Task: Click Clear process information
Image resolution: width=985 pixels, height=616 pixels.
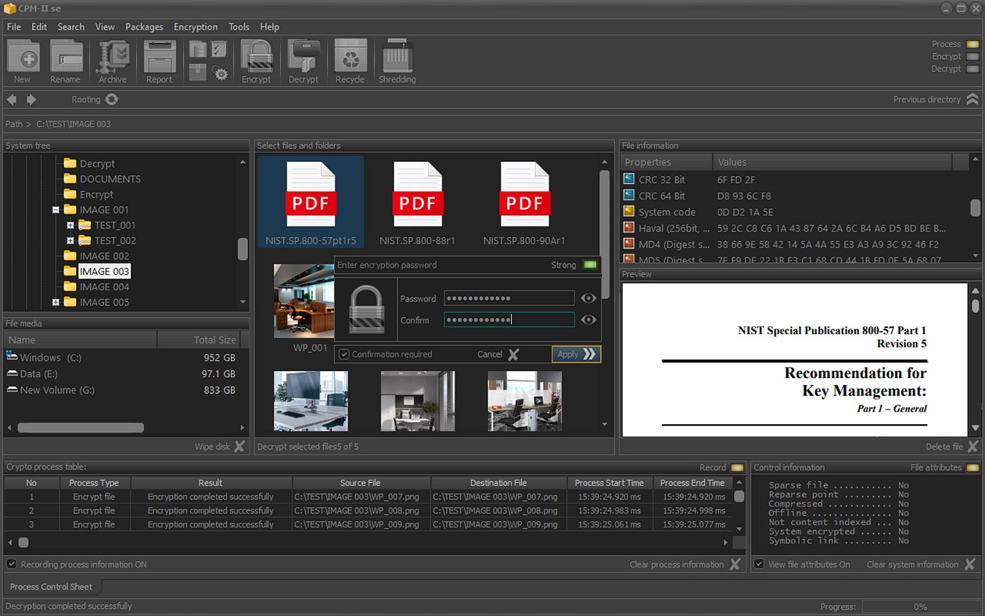Action: [678, 564]
